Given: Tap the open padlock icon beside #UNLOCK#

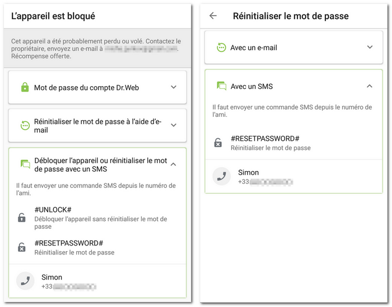Looking at the screenshot, I should (x=22, y=218).
